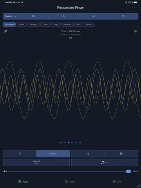Switch to the Topics tab

(x=70, y=182)
